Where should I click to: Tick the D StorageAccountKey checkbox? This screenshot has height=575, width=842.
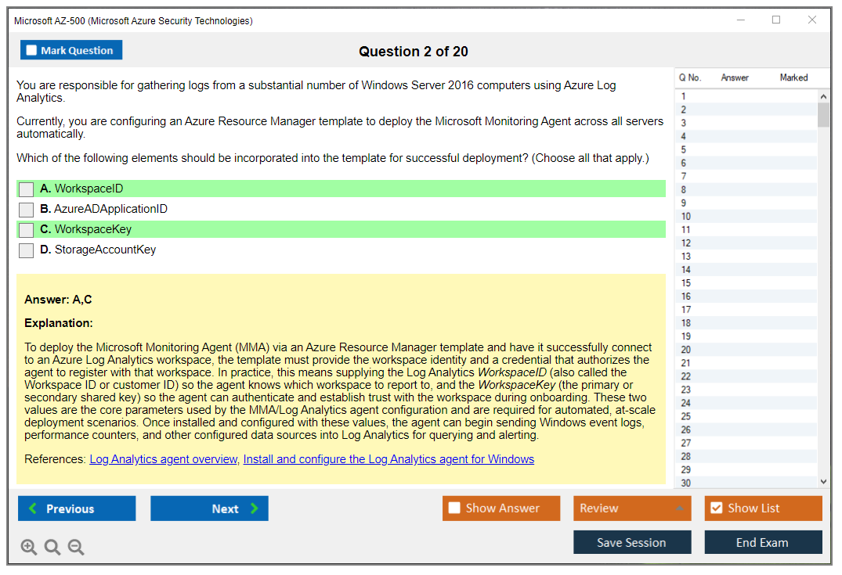tap(27, 250)
